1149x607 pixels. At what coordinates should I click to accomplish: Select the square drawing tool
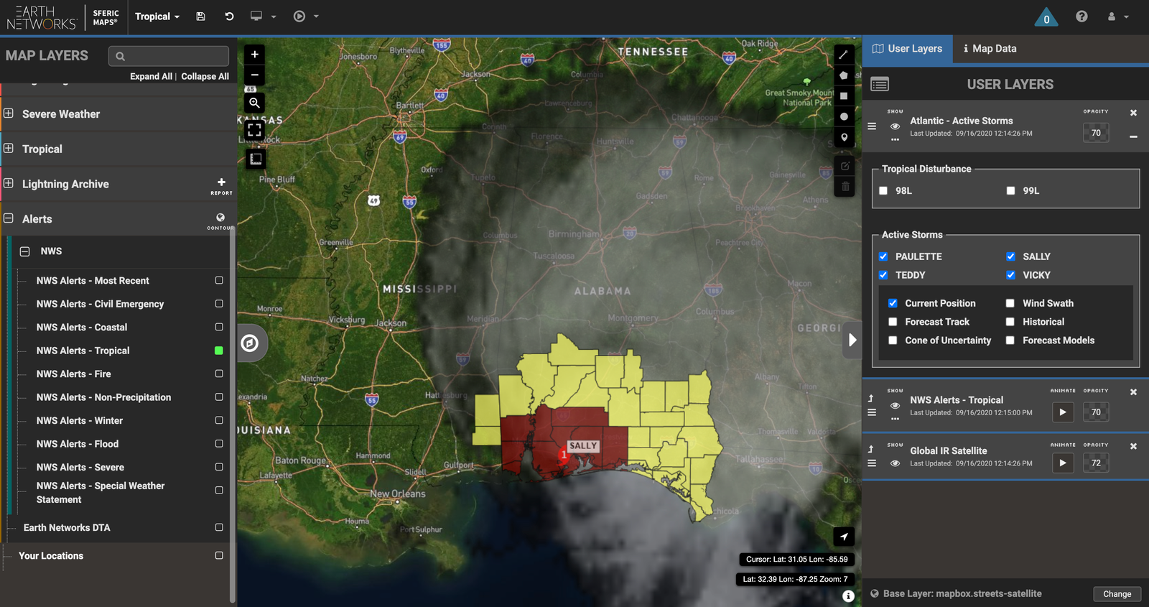click(844, 96)
